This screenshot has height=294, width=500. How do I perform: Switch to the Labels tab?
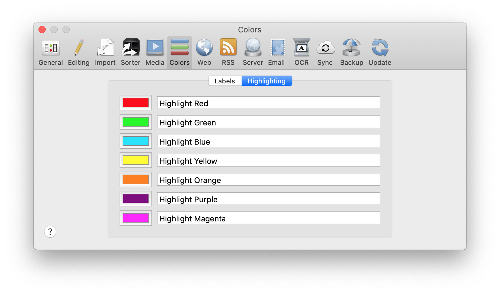225,81
